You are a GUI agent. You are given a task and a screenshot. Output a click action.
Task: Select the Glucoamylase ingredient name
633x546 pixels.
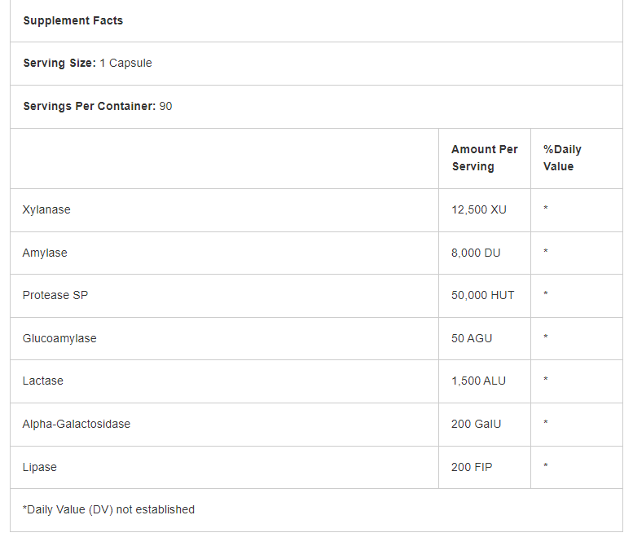[59, 338]
